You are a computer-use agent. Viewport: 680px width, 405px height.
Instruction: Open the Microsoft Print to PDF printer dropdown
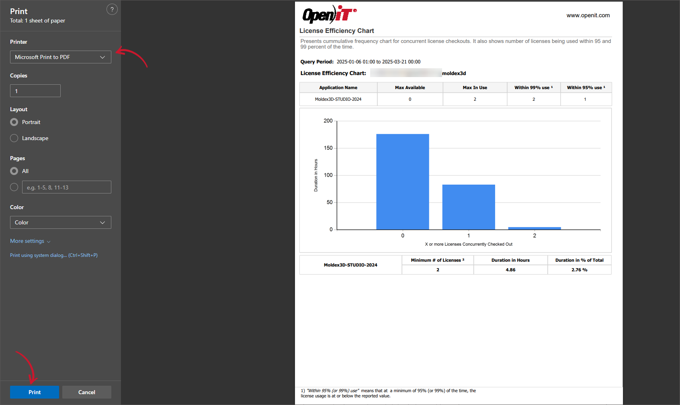(61, 57)
